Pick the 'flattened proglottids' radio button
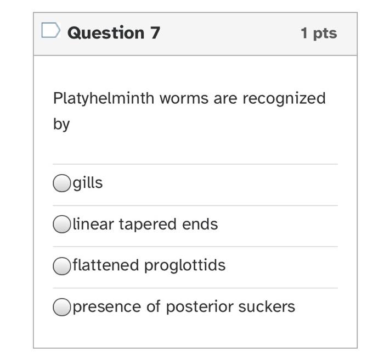The height and width of the screenshot is (363, 384). [61, 266]
